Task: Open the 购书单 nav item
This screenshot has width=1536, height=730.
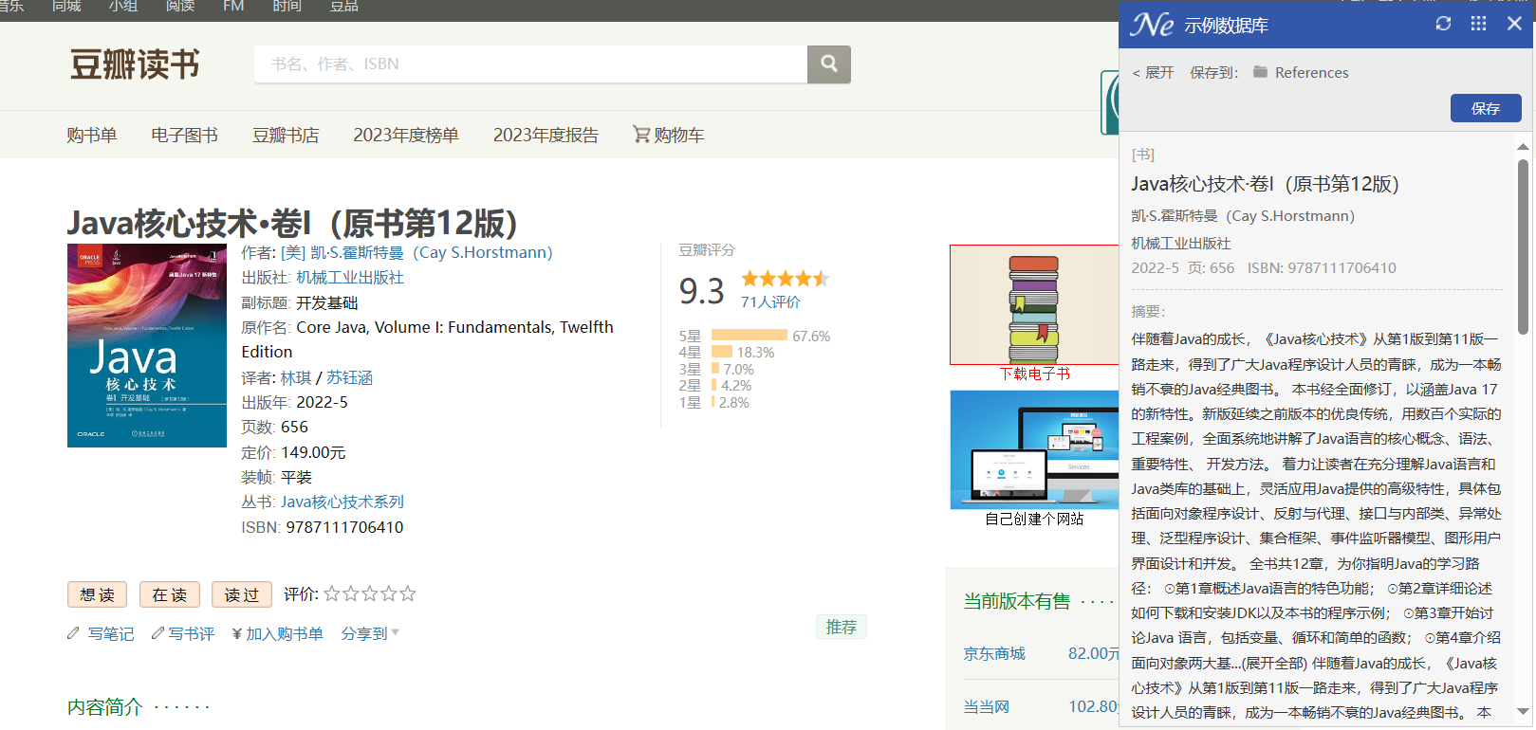Action: click(x=92, y=135)
